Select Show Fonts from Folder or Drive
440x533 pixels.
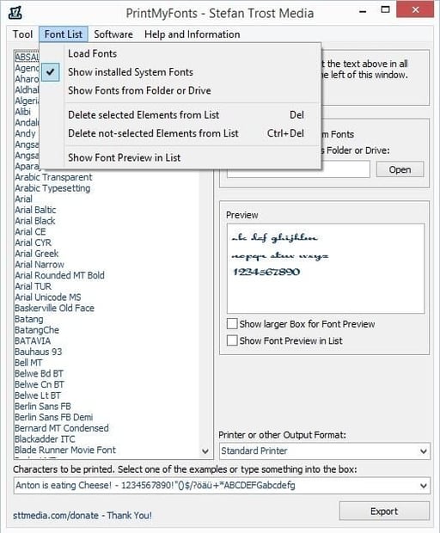pyautogui.click(x=180, y=90)
